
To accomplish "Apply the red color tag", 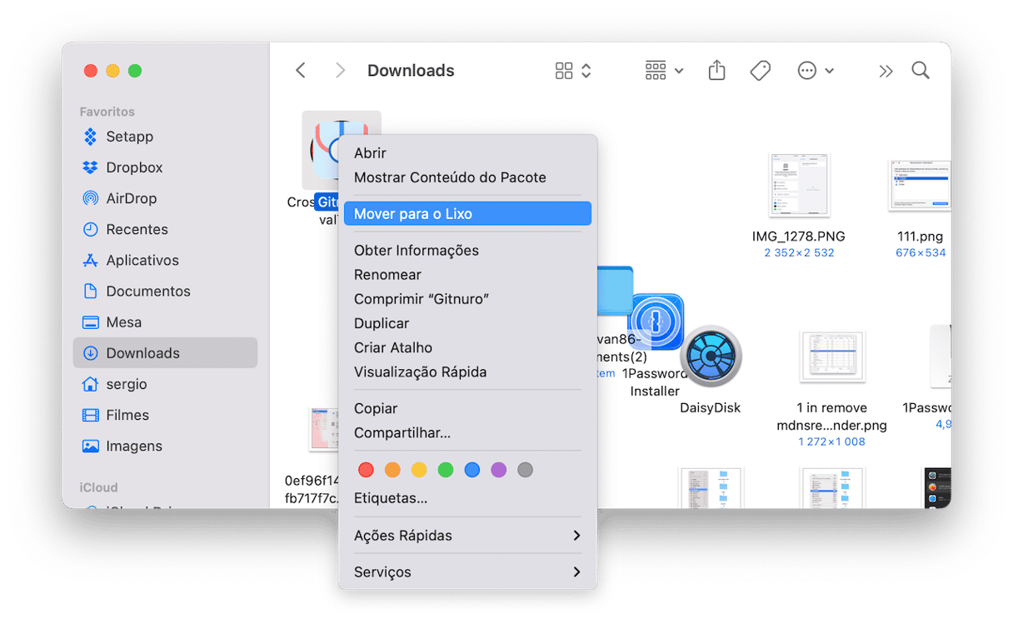I will (366, 470).
